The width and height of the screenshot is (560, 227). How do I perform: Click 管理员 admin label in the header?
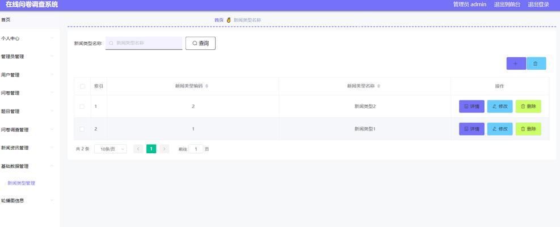point(470,5)
